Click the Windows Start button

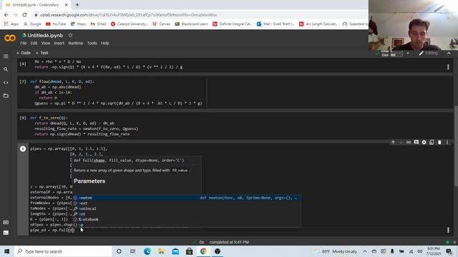[6, 251]
